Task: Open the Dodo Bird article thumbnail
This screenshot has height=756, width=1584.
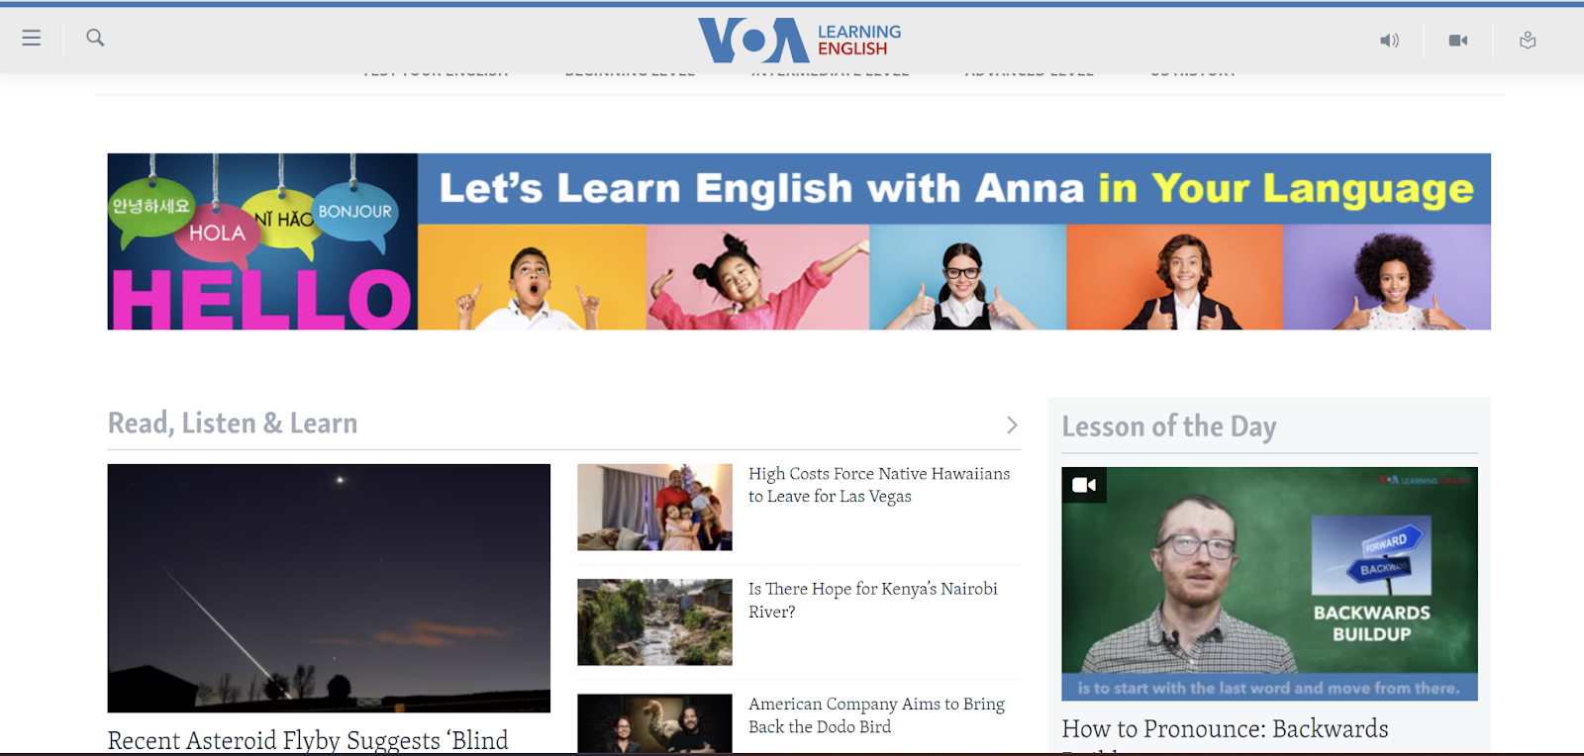Action: 654,724
